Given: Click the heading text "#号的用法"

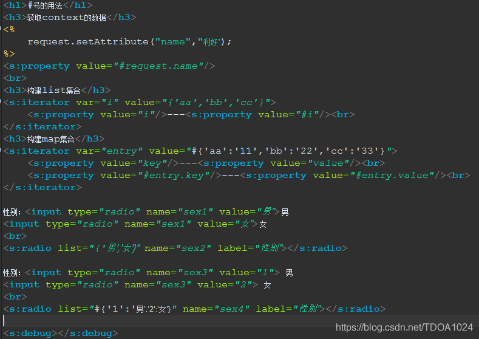Looking at the screenshot, I should click(x=44, y=5).
